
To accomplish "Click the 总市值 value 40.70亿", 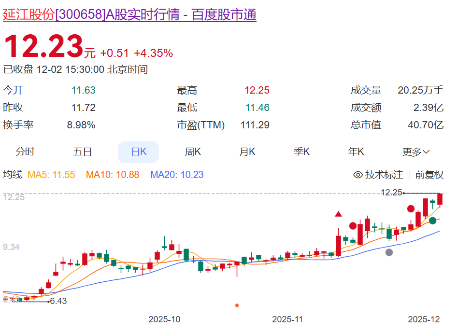I will [x=426, y=125].
